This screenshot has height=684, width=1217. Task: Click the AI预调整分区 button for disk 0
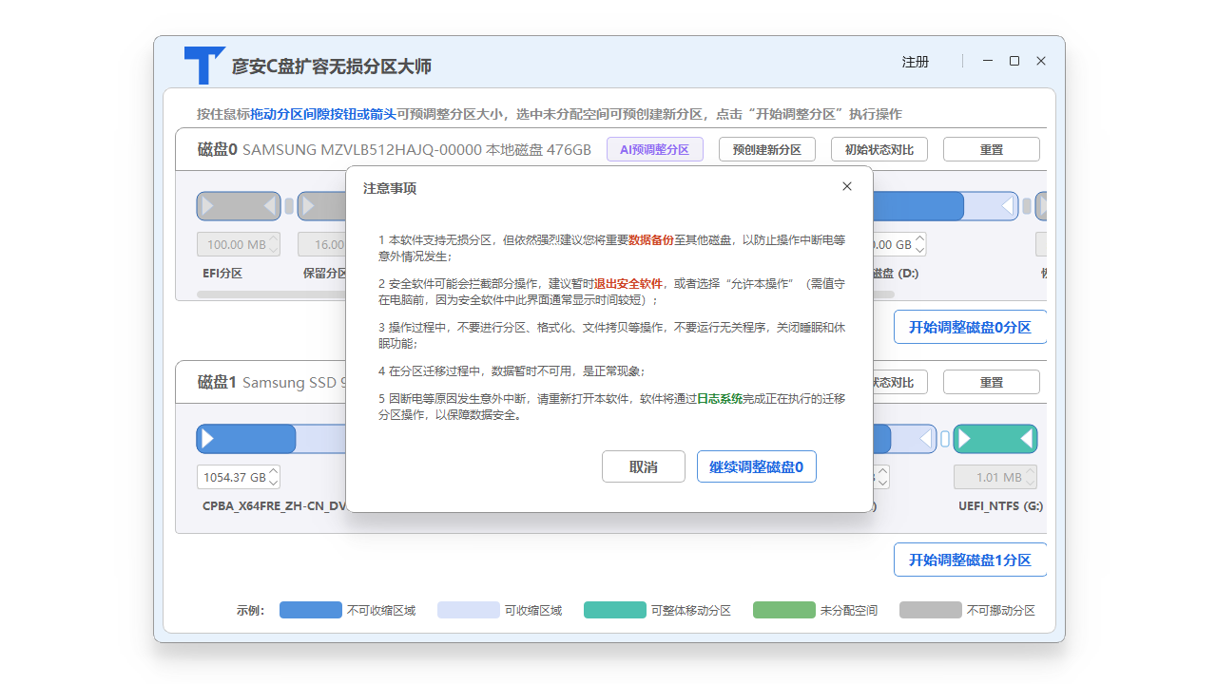(654, 149)
